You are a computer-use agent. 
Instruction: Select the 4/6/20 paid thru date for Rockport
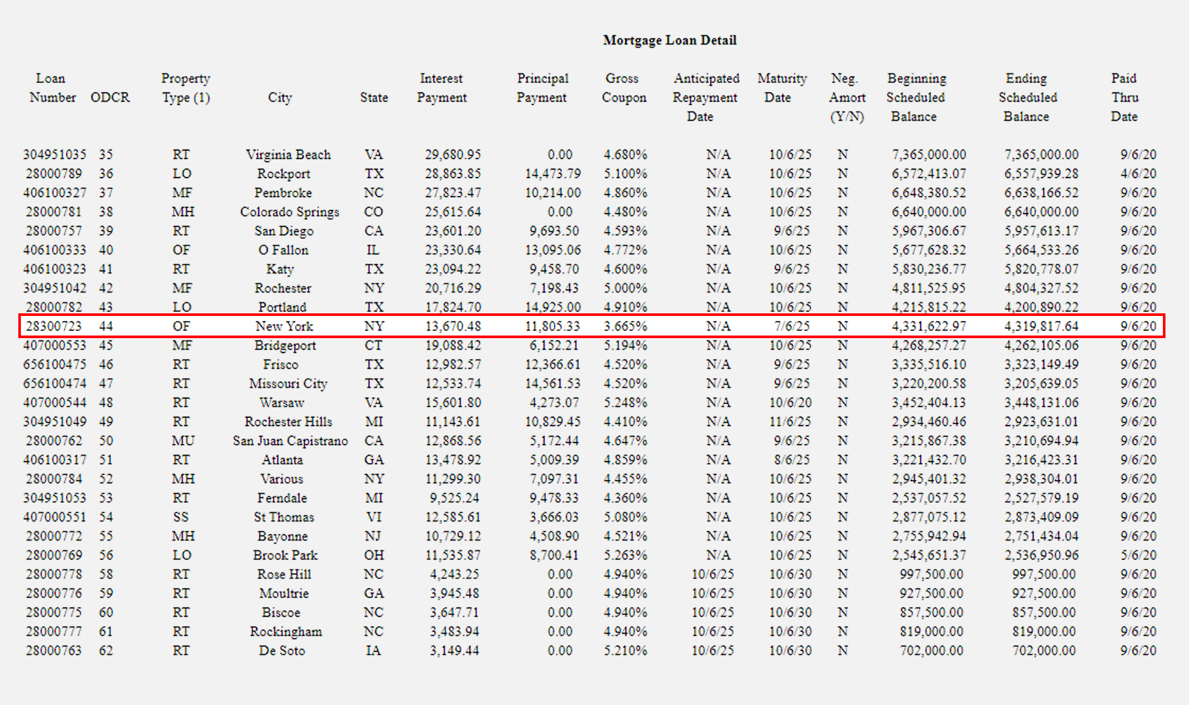click(x=1137, y=174)
